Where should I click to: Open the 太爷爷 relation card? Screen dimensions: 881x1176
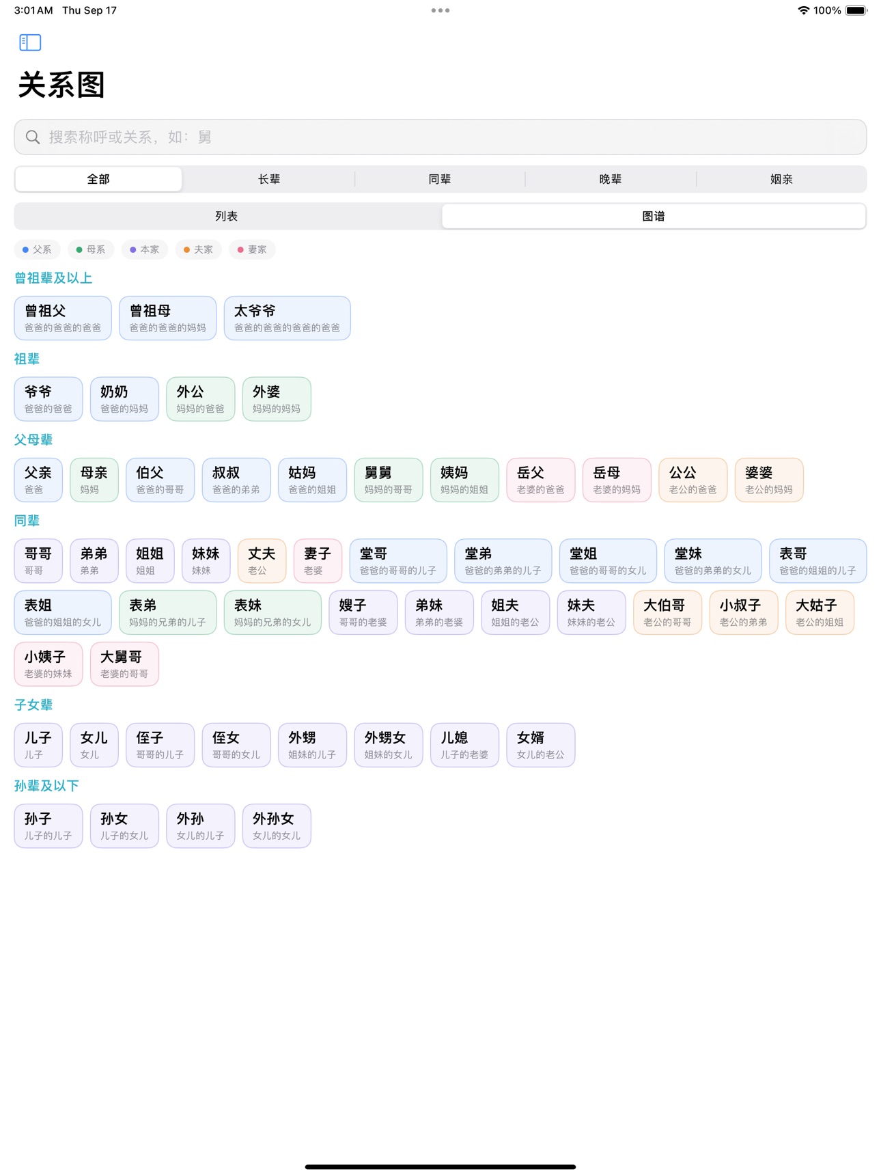[x=288, y=318]
